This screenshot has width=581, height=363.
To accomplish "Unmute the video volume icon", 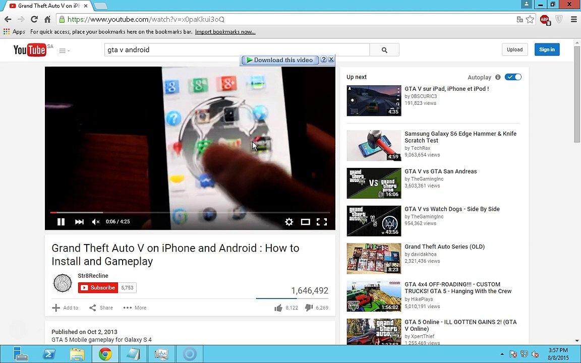I will click(96, 221).
